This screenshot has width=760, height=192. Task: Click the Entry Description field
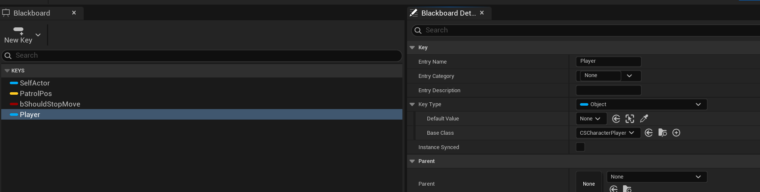click(x=608, y=90)
